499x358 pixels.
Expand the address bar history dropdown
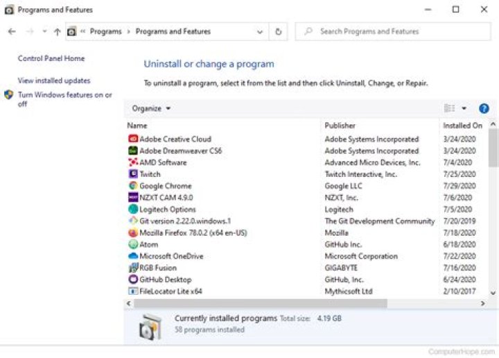click(x=260, y=32)
